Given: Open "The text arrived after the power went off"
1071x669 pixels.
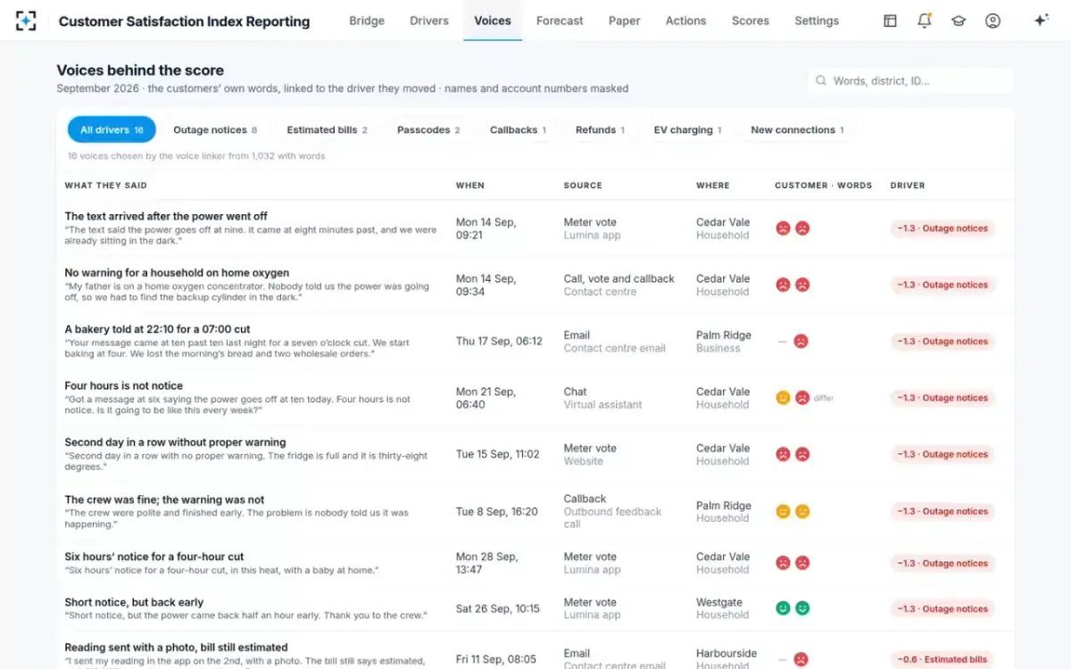Looking at the screenshot, I should (x=166, y=216).
